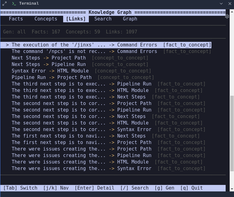Click the Terminal panel title

(x=29, y=3)
